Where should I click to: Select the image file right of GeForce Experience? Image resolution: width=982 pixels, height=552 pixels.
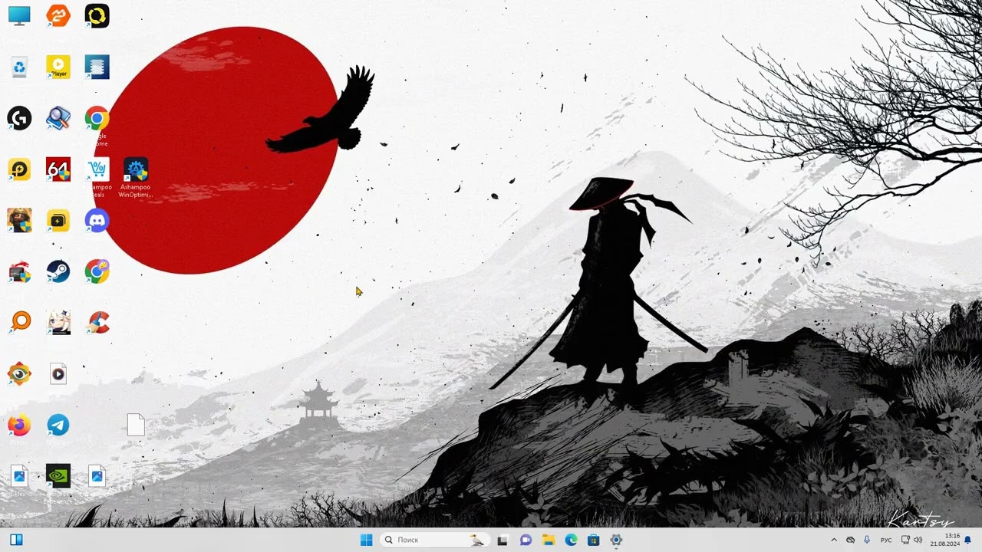[97, 477]
